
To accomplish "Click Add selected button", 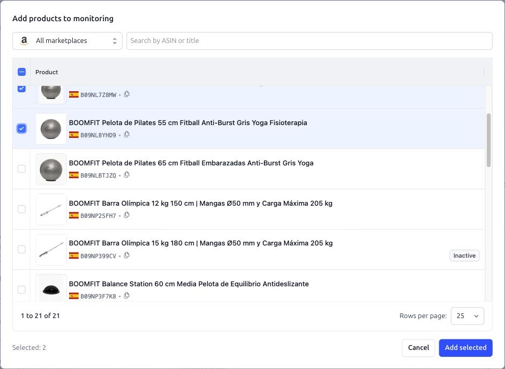I will (x=465, y=348).
